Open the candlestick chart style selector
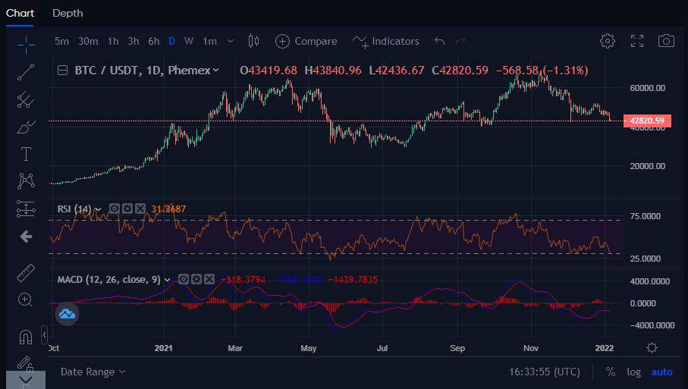The height and width of the screenshot is (389, 688). click(253, 41)
